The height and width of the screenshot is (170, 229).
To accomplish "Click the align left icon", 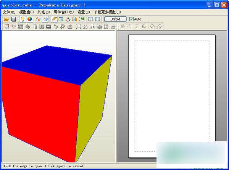I will click(123, 26).
